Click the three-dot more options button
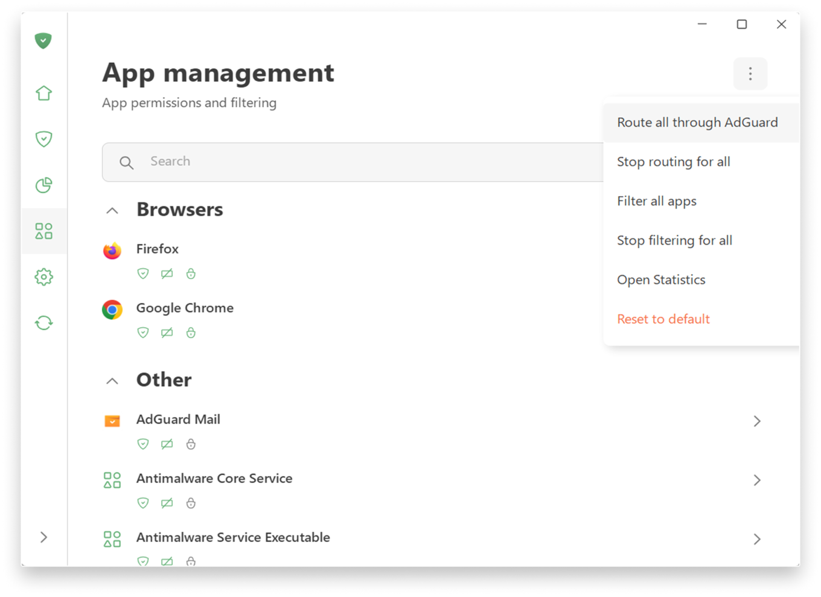Screen dimensions: 821x597 (750, 74)
